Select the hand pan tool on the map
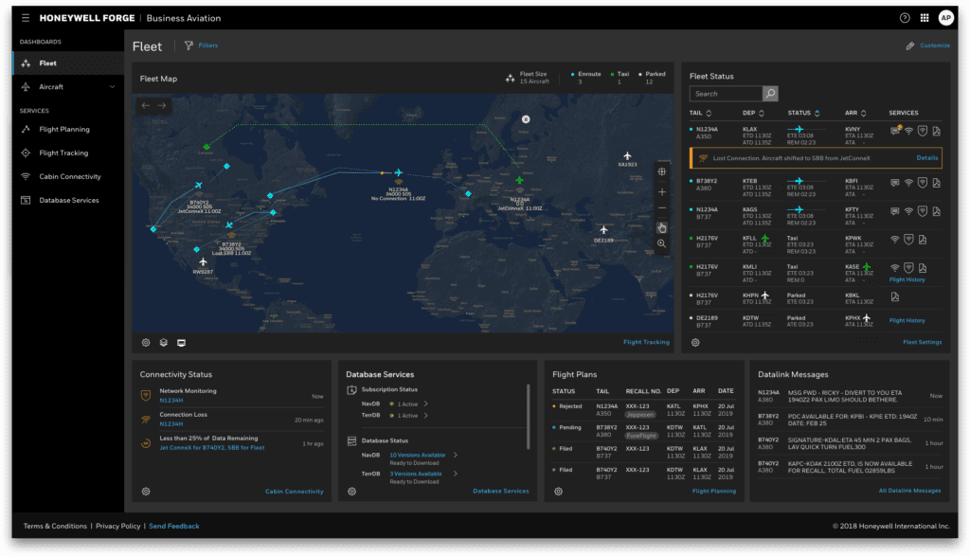Screen dimensions: 970x556 [661, 227]
